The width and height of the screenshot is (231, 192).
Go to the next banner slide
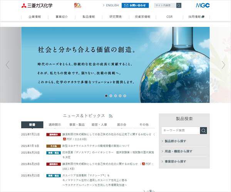coord(223,65)
